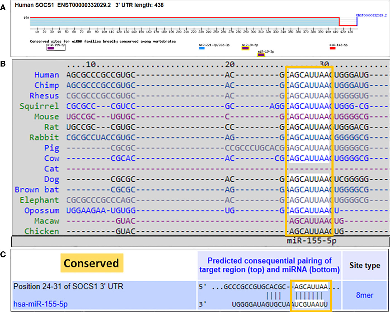
Task: Click the target sequence GCCCGCCGUGCACGC in the pairing row
Action: click(255, 287)
